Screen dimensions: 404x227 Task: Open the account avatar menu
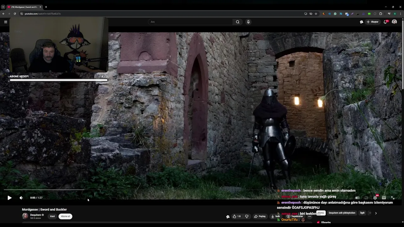pyautogui.click(x=394, y=22)
